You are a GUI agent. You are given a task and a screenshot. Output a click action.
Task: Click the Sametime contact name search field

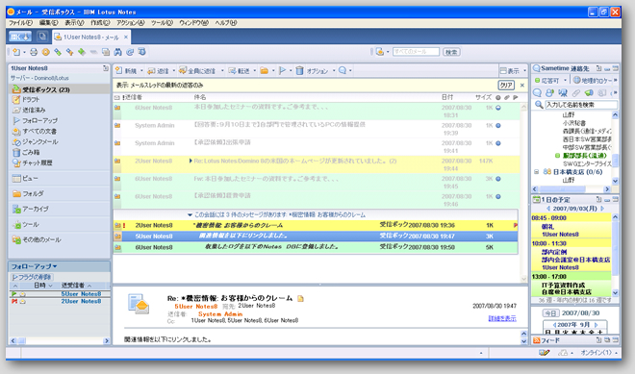(x=581, y=105)
